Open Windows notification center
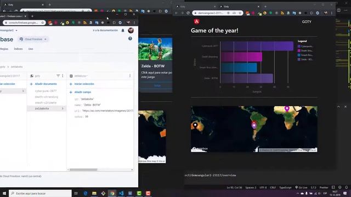This screenshot has width=351, height=197. click(345, 193)
